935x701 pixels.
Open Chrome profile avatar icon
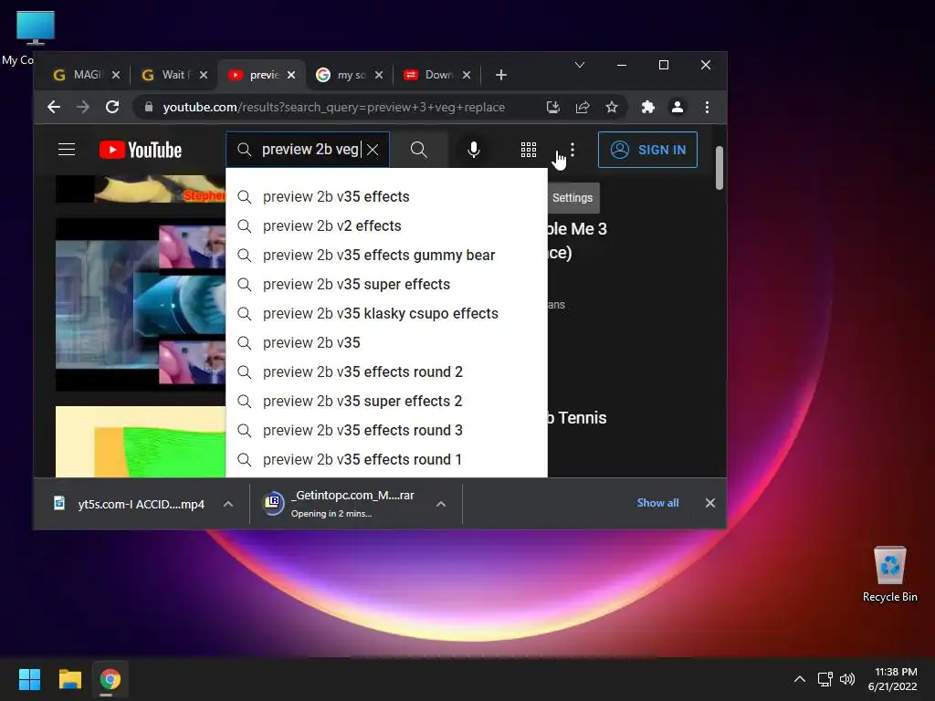click(x=678, y=108)
